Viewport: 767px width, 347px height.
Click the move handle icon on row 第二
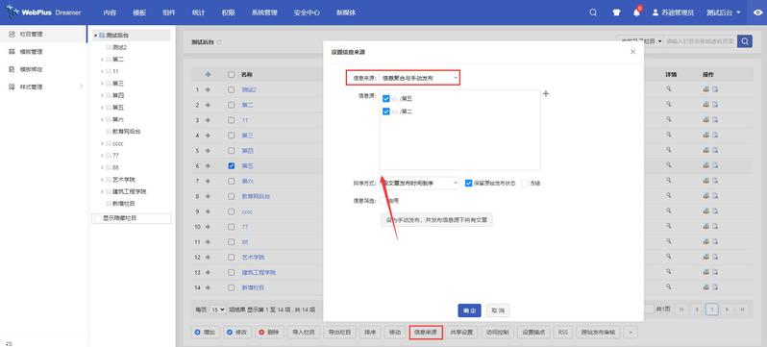[208, 105]
